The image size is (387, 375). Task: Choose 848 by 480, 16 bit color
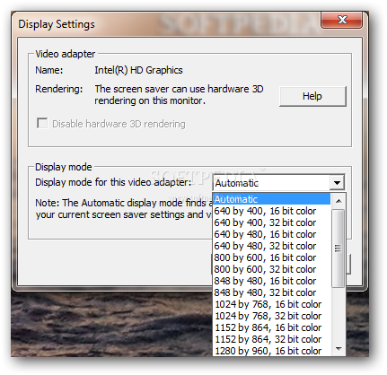click(x=272, y=281)
